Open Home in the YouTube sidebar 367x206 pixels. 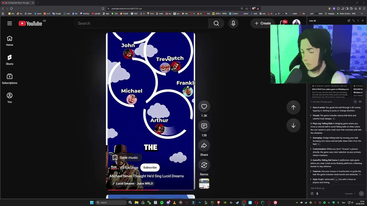[x=9, y=41]
